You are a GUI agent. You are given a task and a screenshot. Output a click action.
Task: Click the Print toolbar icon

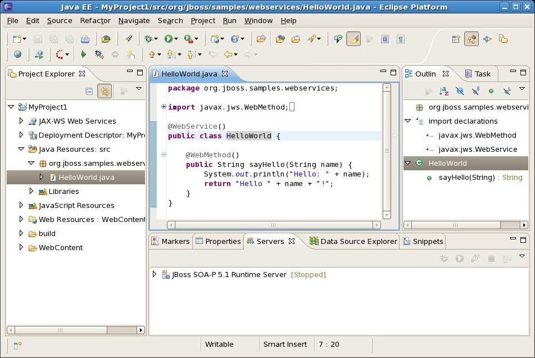tap(85, 39)
